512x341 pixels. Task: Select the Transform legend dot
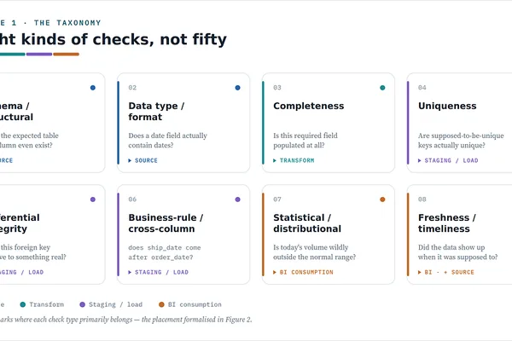[x=22, y=304]
